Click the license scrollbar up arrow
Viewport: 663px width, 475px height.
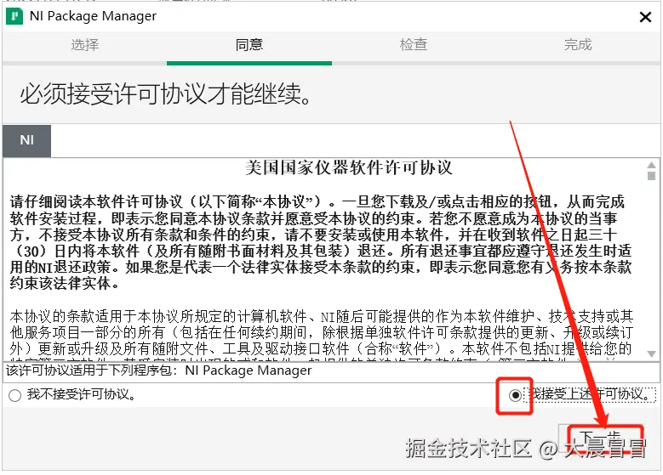[x=651, y=165]
